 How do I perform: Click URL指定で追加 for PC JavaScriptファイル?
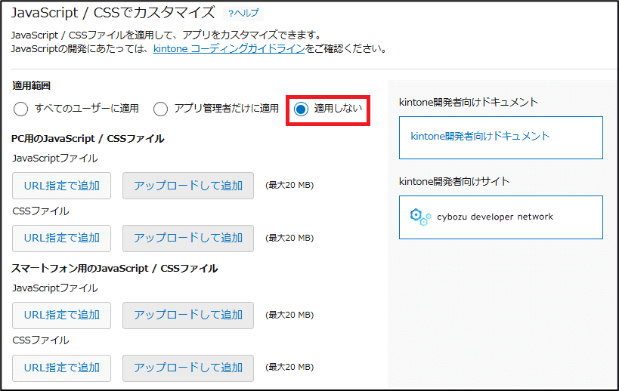pos(61,186)
